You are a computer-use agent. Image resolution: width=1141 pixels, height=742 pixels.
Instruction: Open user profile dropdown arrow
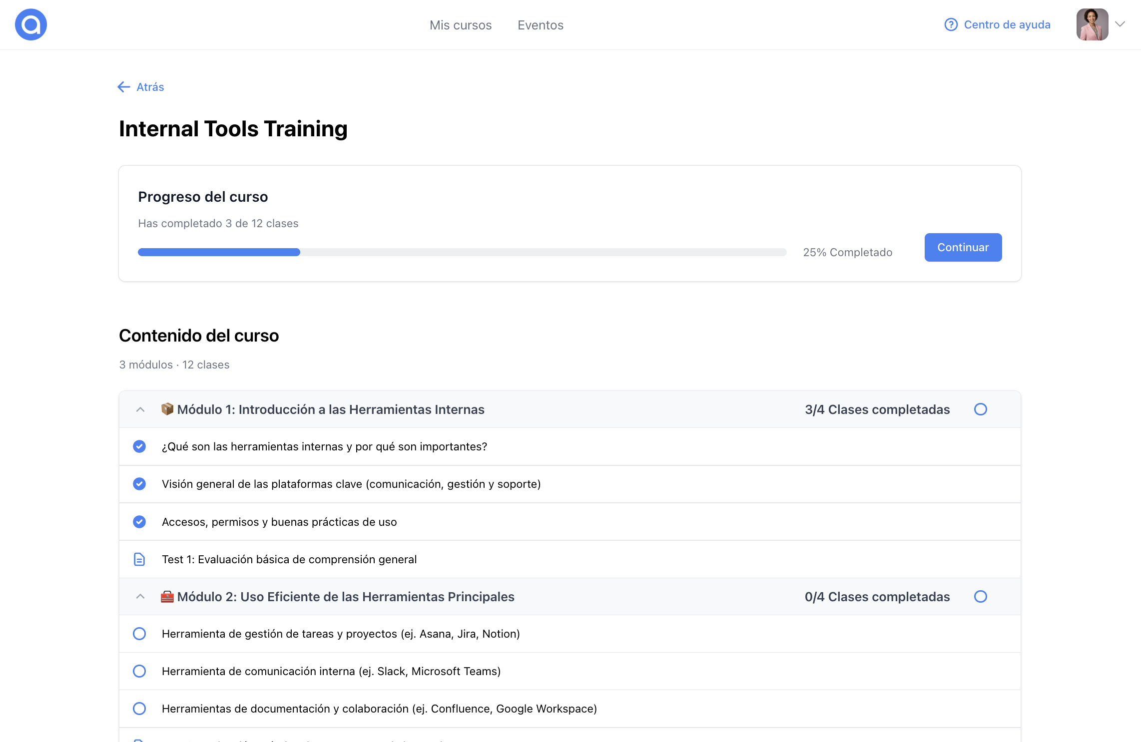click(1120, 24)
